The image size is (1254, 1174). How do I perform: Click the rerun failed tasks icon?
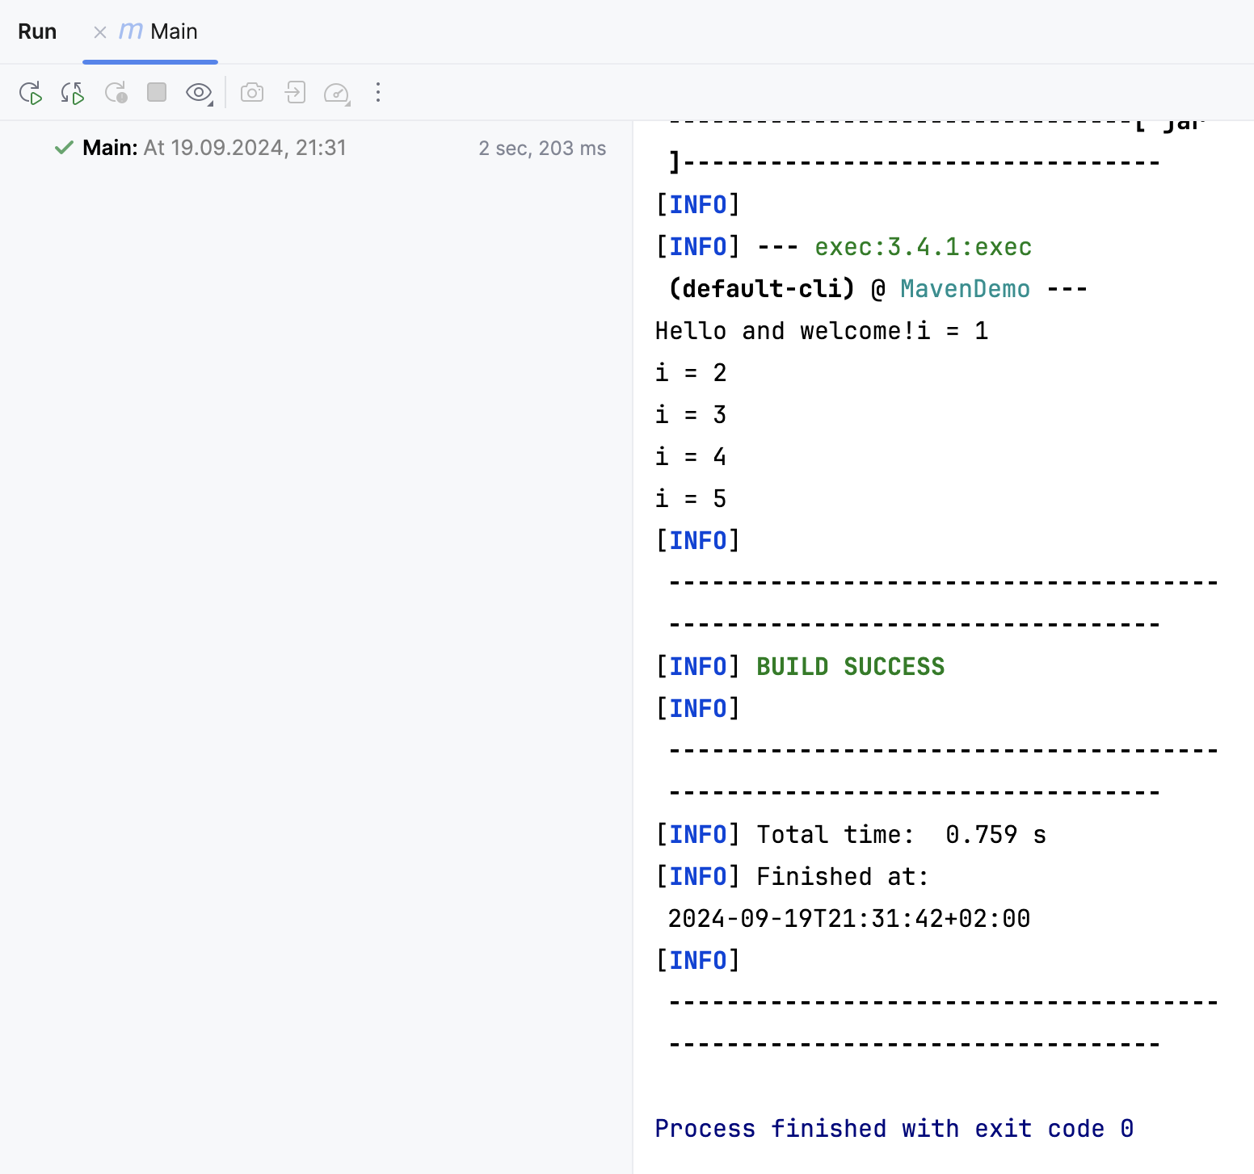pos(116,93)
